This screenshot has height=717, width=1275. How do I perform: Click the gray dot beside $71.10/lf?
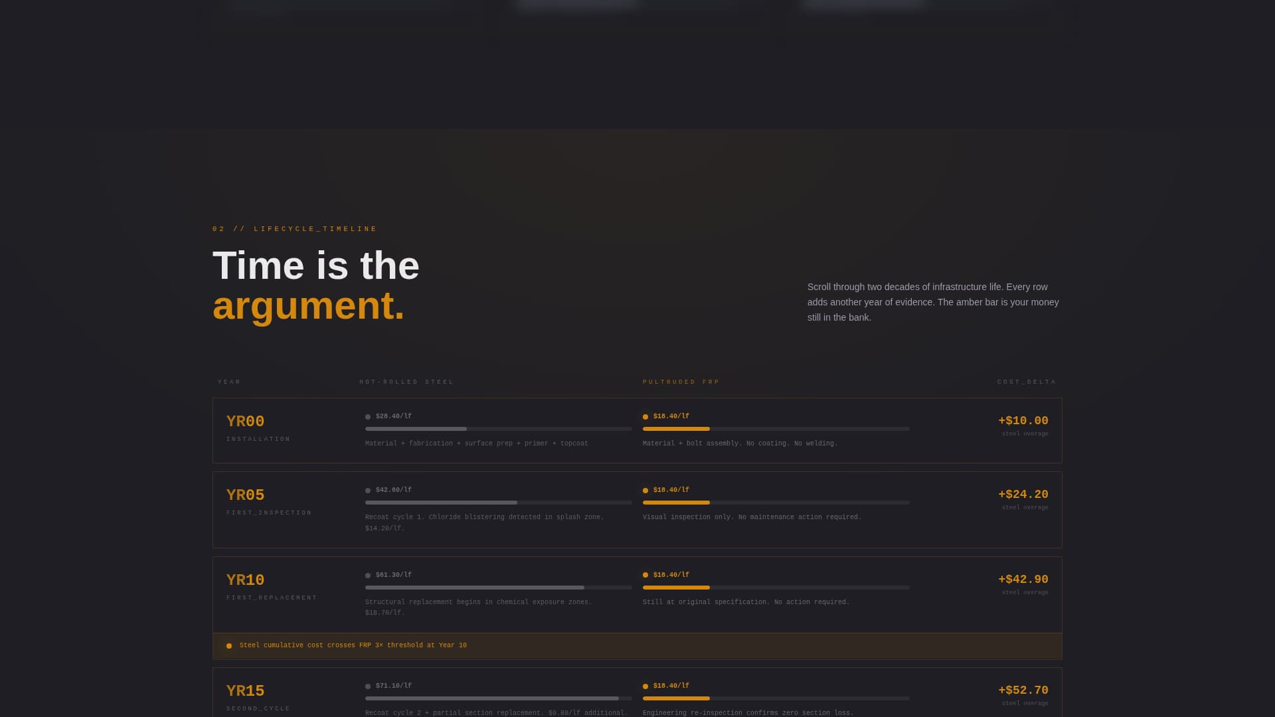(368, 686)
